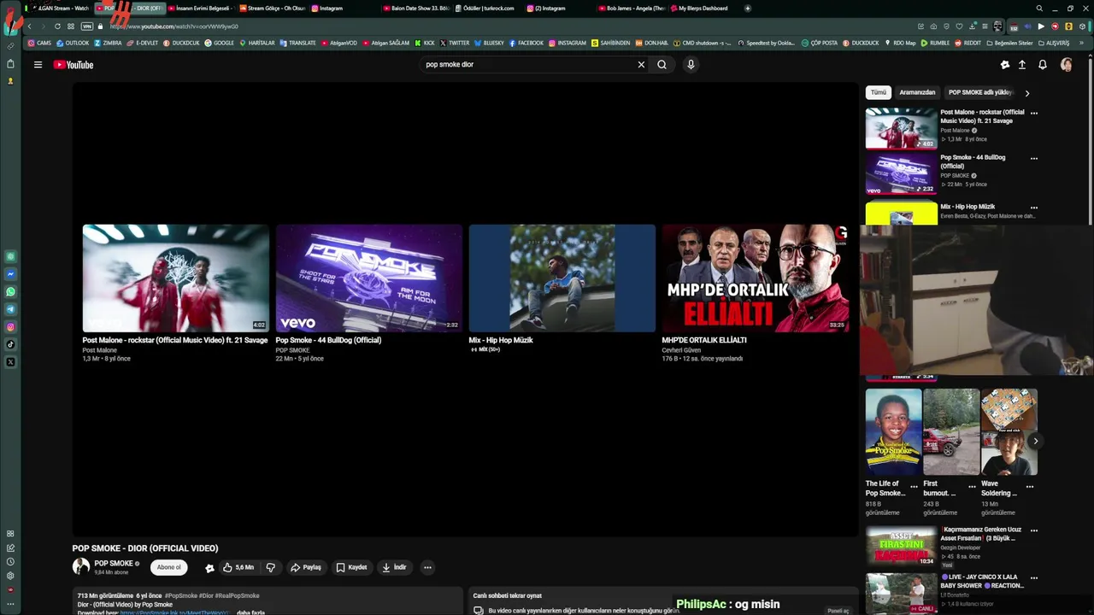
Task: Expand description with 'daha fazla'
Action: click(250, 612)
